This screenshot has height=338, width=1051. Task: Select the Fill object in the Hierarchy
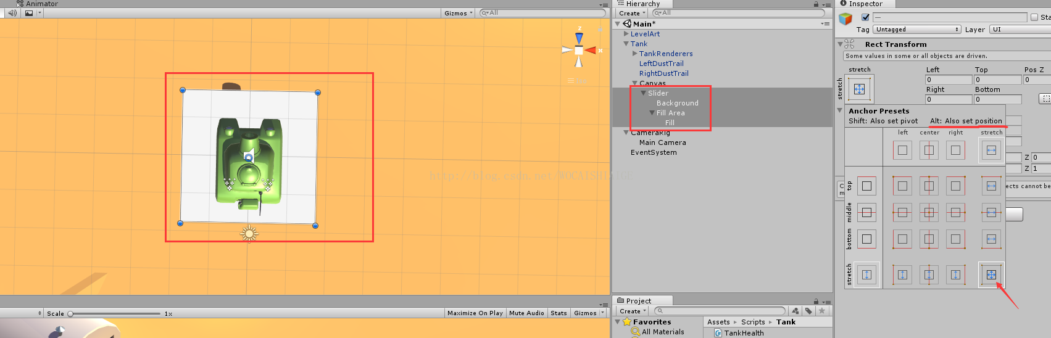pos(670,123)
